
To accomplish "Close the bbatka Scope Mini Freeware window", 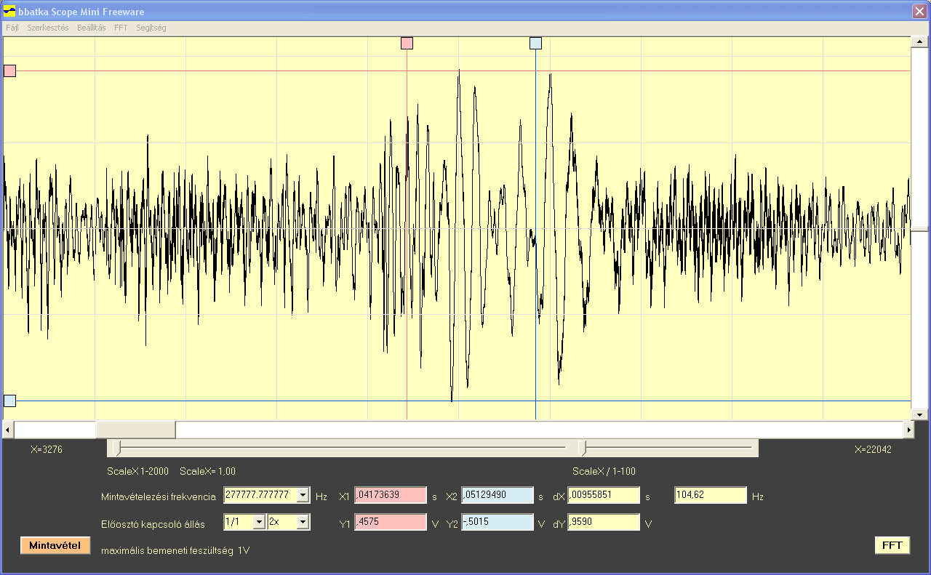I will point(919,11).
